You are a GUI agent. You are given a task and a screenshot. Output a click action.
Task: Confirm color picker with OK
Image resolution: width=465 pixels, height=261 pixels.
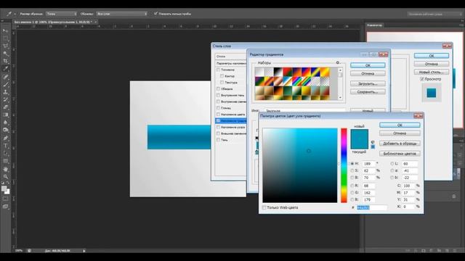(x=400, y=125)
